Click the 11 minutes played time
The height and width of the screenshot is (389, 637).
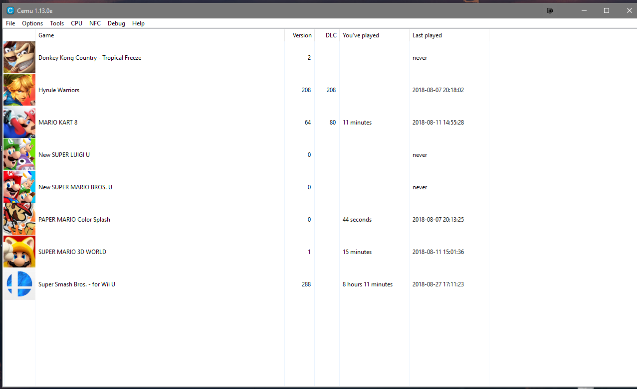click(x=357, y=123)
